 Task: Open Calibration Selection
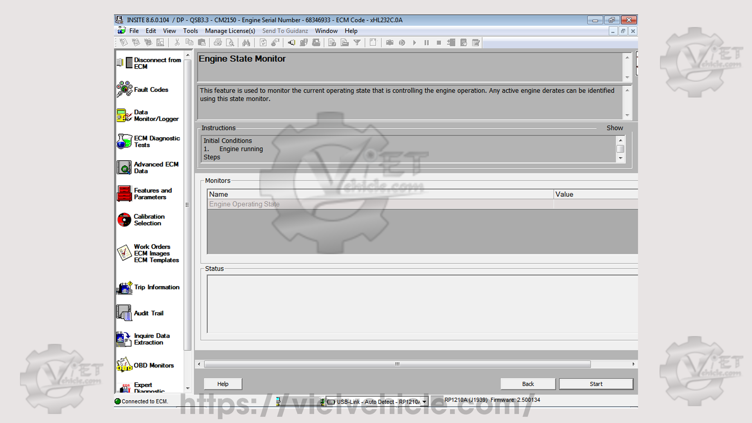(149, 220)
